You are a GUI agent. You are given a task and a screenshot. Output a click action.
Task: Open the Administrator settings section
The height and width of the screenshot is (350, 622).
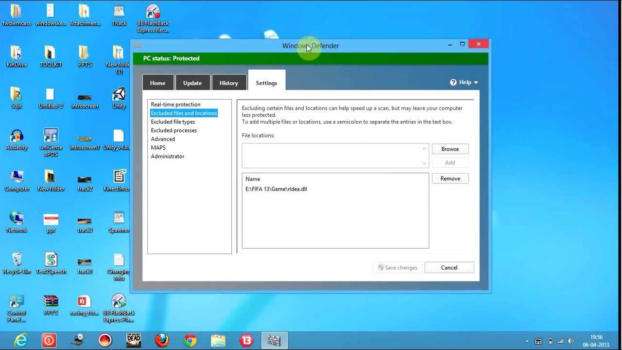click(x=168, y=157)
